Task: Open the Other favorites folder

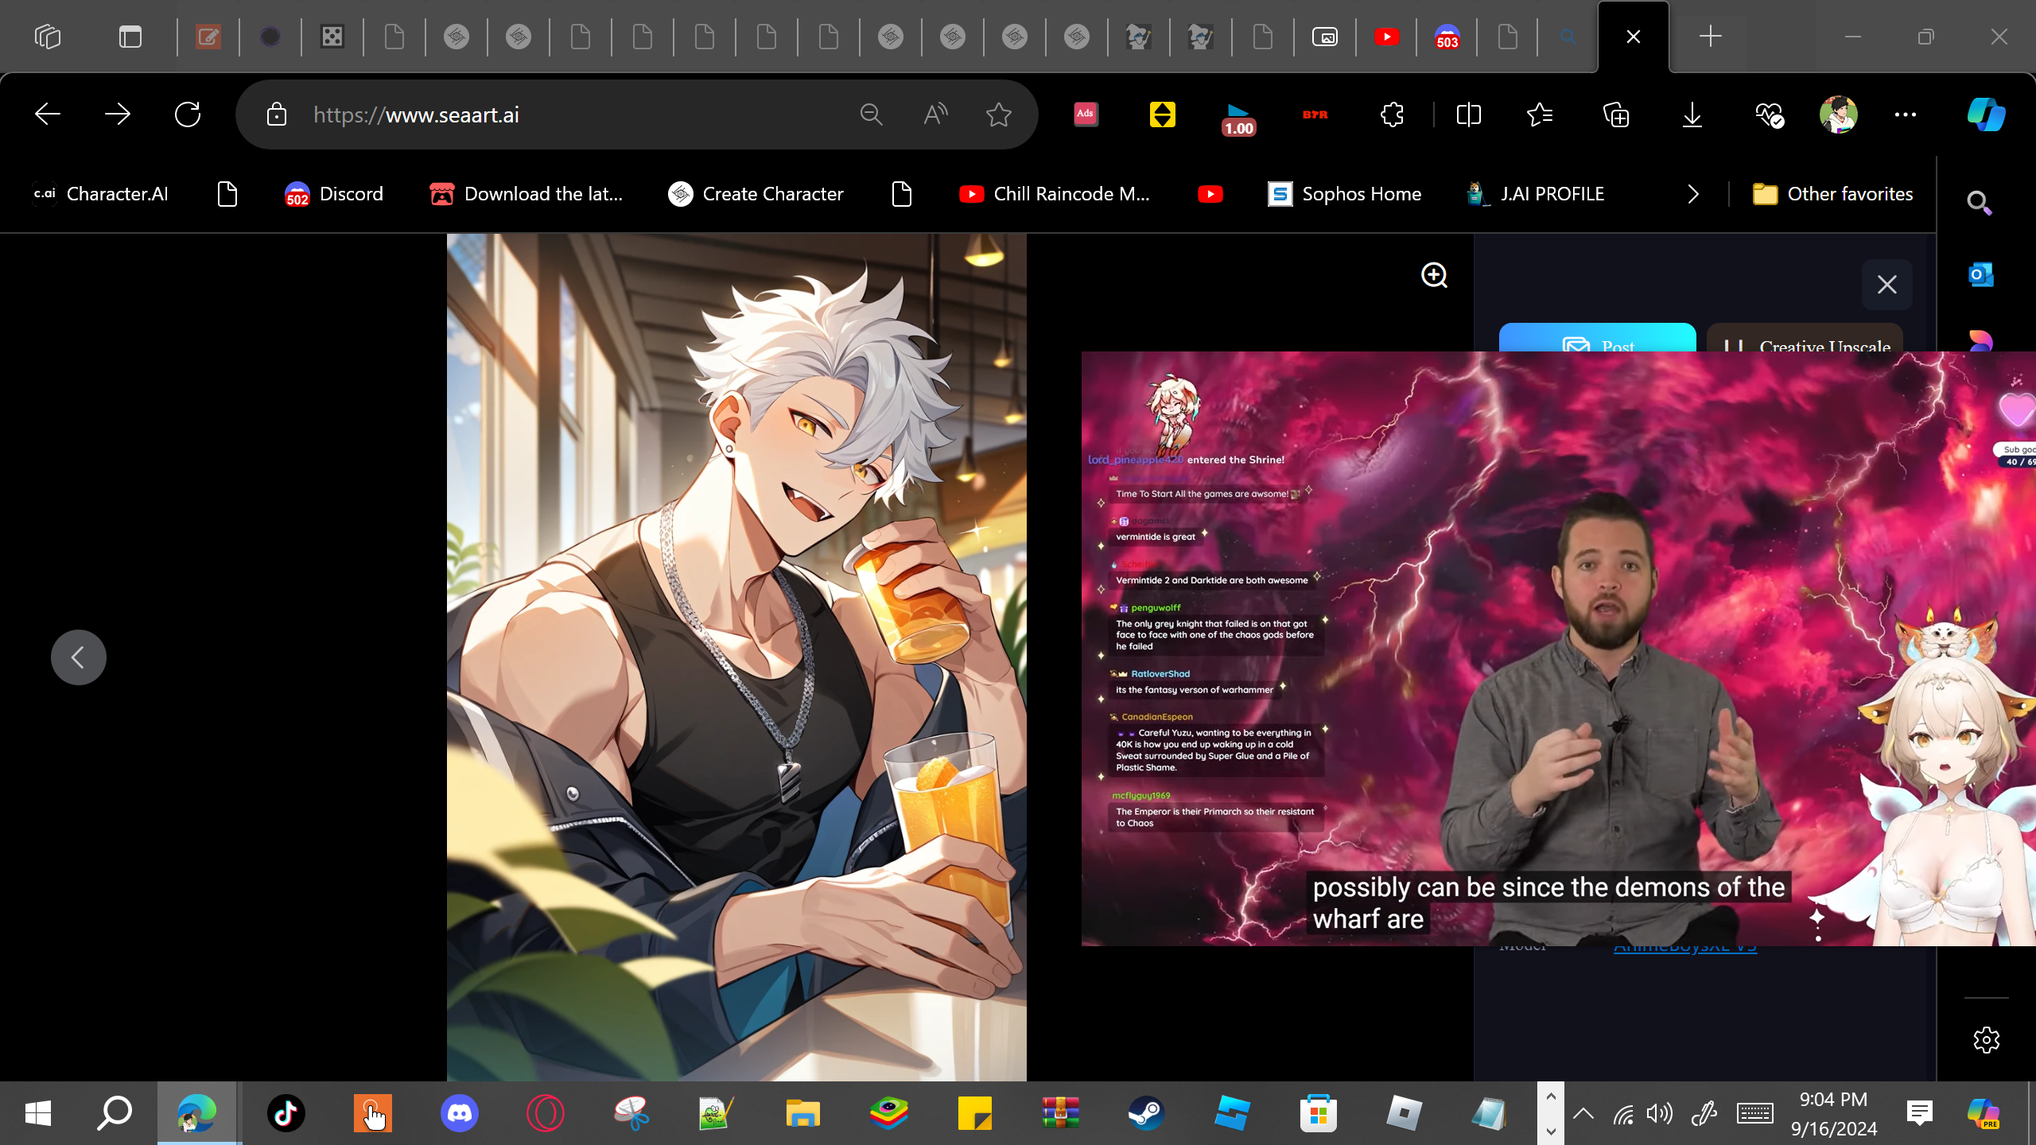Action: point(1832,194)
